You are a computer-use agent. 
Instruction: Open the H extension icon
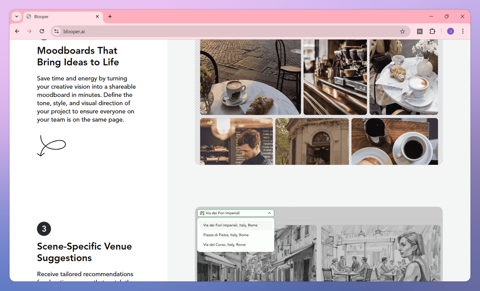[420, 31]
